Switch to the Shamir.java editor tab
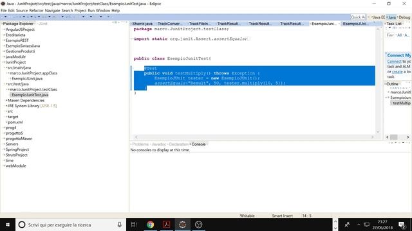Screen dimensions: 412x231 142,24
